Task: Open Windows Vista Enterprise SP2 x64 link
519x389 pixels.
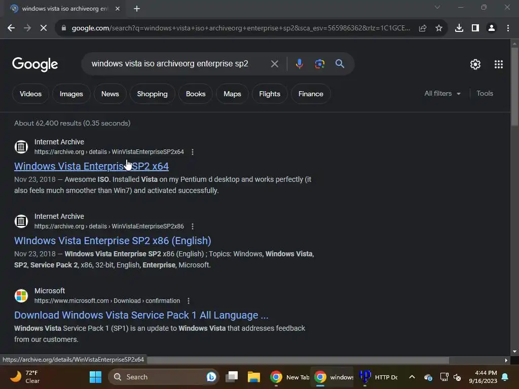Action: pos(91,166)
